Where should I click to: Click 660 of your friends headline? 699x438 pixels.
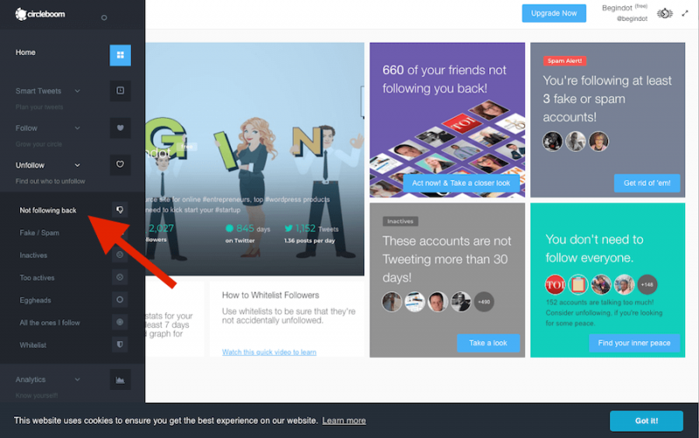click(x=444, y=79)
